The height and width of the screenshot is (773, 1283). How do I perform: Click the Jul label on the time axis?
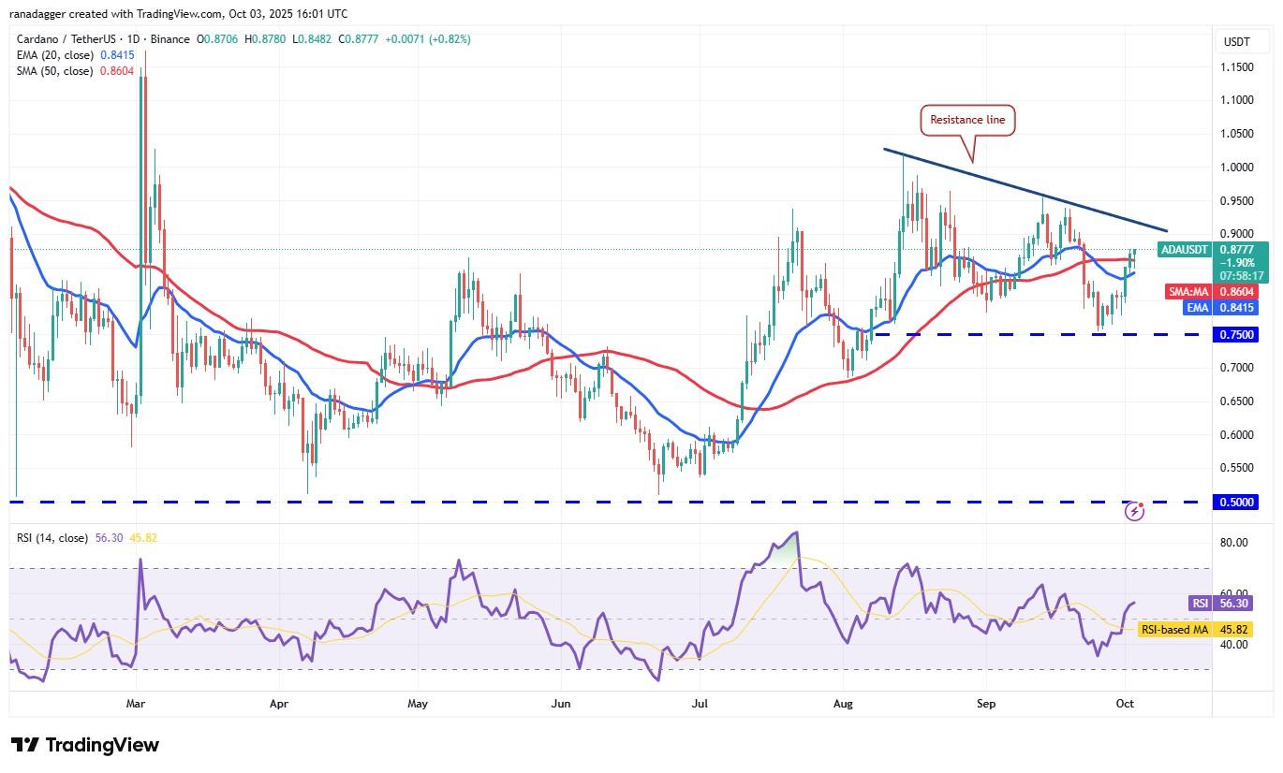(700, 702)
